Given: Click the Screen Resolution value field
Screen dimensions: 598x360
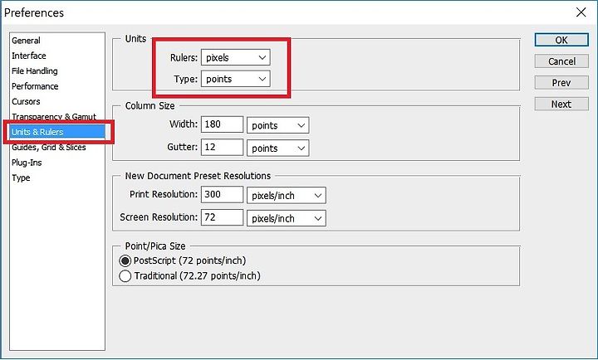Looking at the screenshot, I should coord(222,217).
